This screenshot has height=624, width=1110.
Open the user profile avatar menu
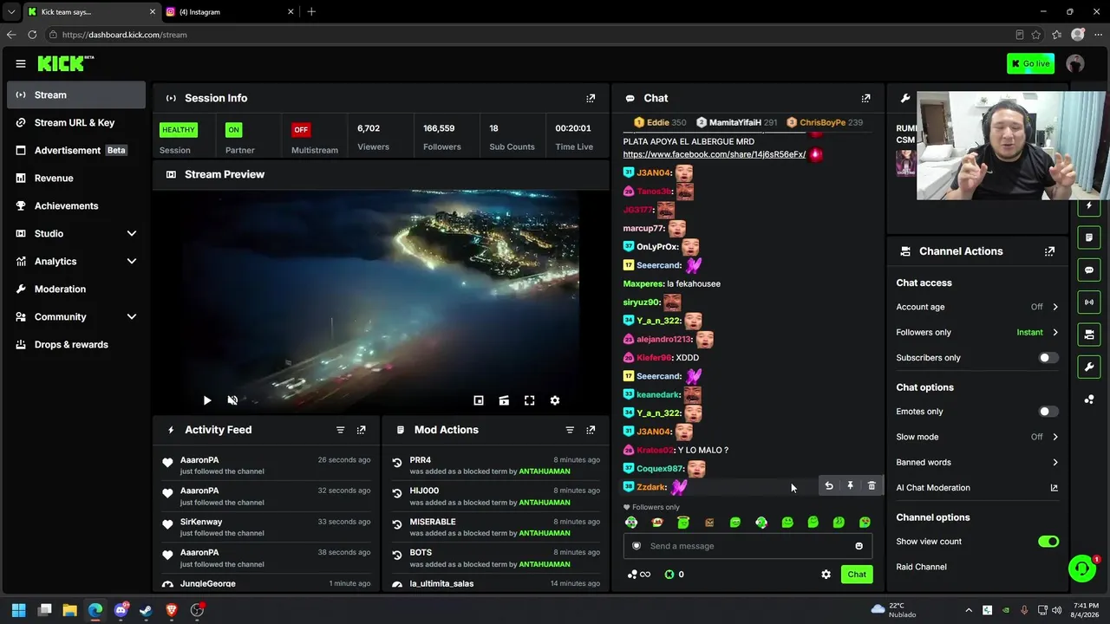pos(1075,63)
